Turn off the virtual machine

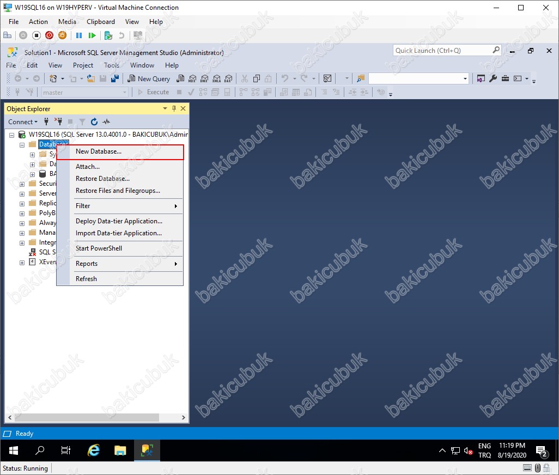[37, 35]
